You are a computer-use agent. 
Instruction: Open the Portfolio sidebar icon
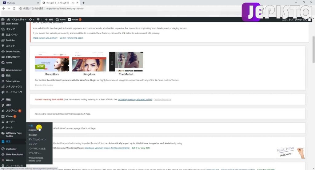pyautogui.click(x=3, y=40)
